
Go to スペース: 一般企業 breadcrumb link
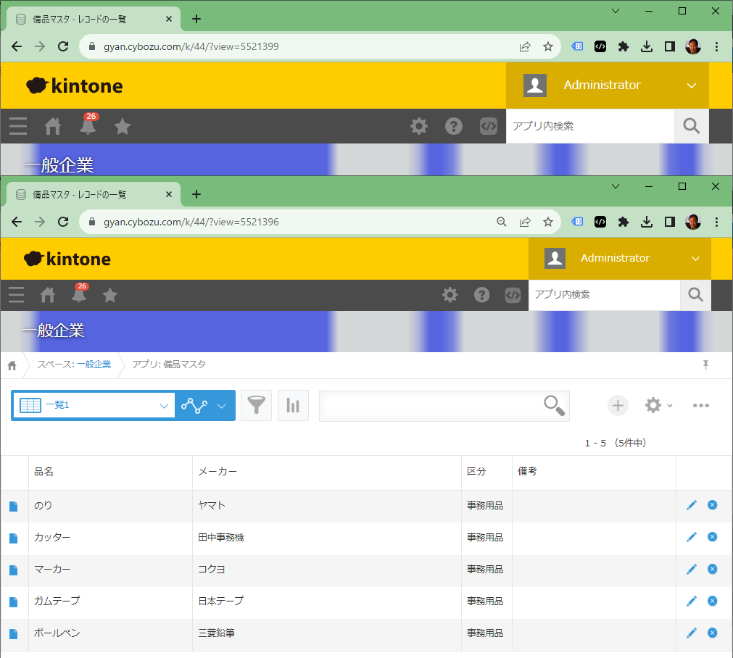coord(74,365)
